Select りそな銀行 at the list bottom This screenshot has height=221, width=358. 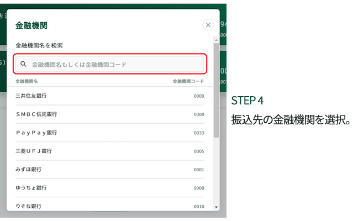click(x=110, y=204)
